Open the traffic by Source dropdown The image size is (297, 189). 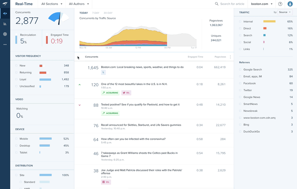pyautogui.click(x=285, y=12)
